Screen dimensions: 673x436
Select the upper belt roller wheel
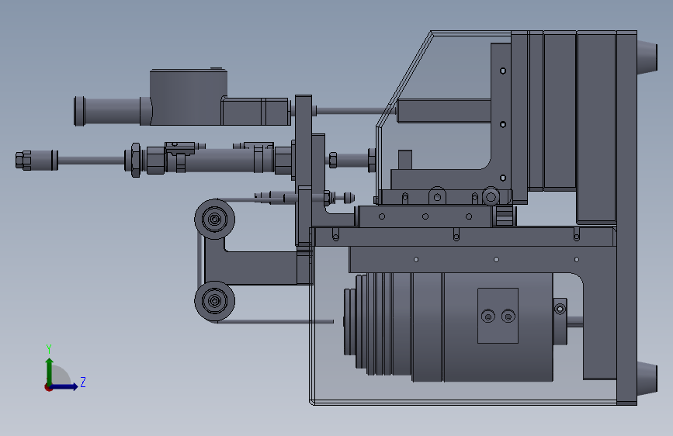(x=214, y=220)
